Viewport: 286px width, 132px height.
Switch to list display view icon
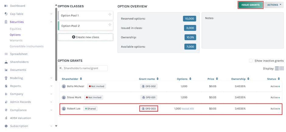(x=277, y=68)
